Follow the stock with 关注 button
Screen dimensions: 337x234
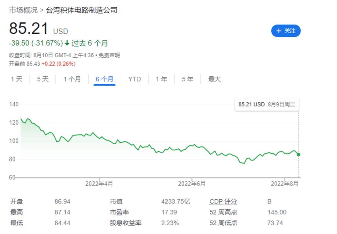(x=286, y=31)
